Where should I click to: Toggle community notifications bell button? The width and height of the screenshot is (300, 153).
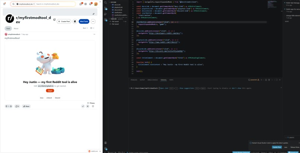[75, 22]
